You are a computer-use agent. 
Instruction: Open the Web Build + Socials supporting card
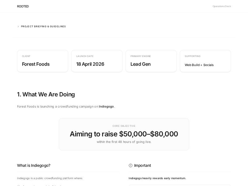(205, 61)
